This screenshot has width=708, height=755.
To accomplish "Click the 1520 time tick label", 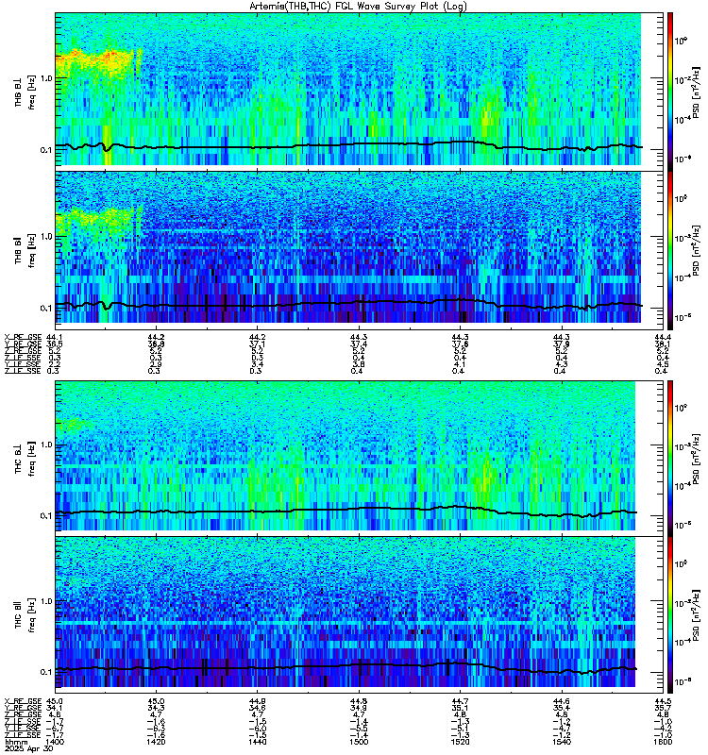I will (460, 742).
